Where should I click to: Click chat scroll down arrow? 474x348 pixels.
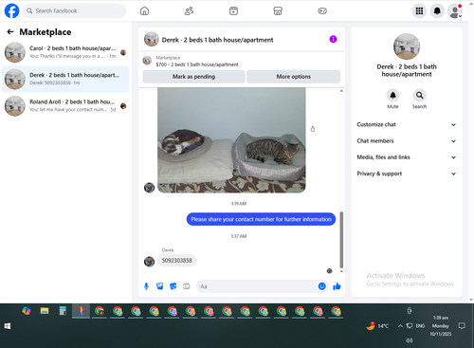[341, 271]
